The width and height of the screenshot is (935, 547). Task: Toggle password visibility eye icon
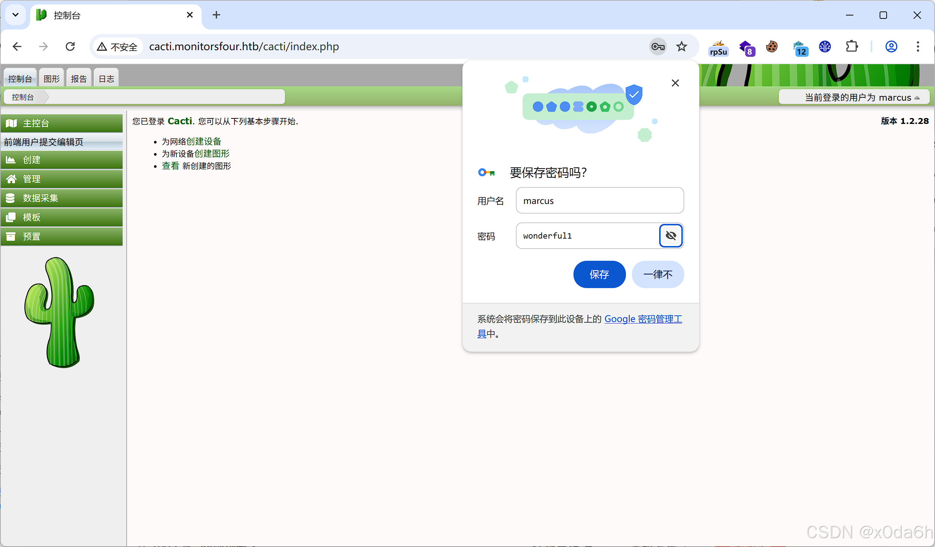(x=671, y=236)
